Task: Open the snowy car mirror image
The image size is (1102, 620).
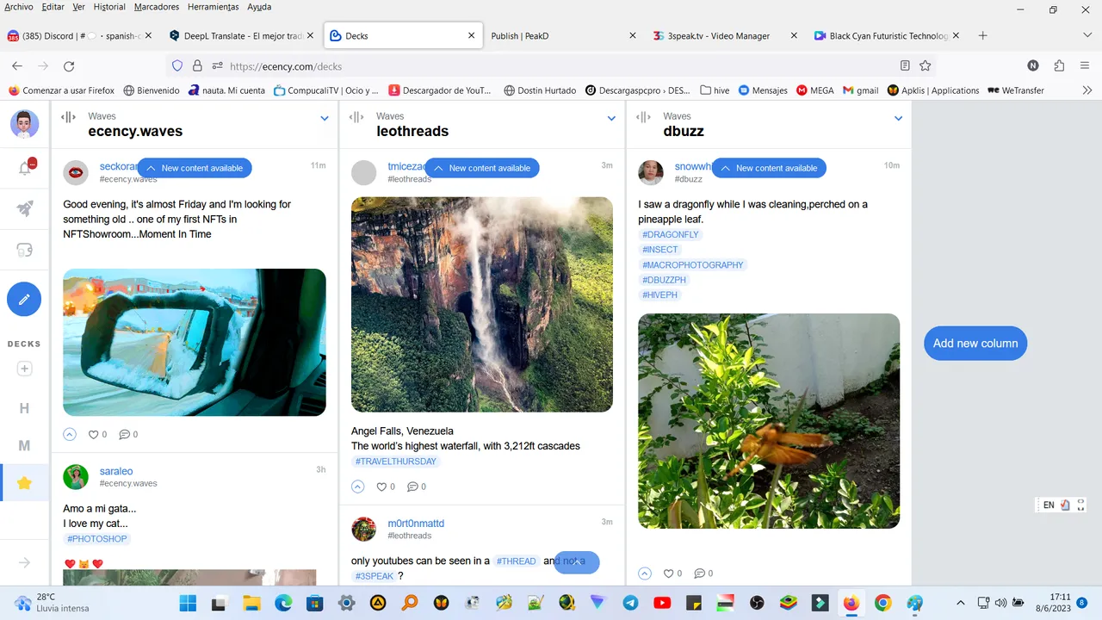Action: (195, 343)
